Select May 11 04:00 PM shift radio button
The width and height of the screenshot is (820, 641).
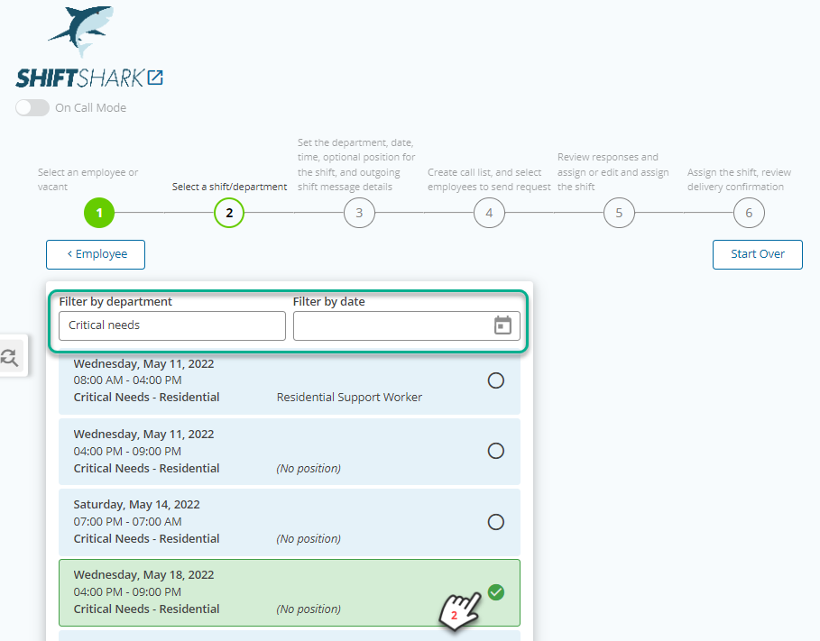(496, 451)
